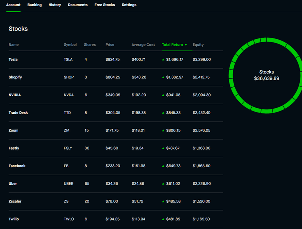Click the Total Return sort arrow icon
Viewport: 302px width, 229px height.
[186, 45]
